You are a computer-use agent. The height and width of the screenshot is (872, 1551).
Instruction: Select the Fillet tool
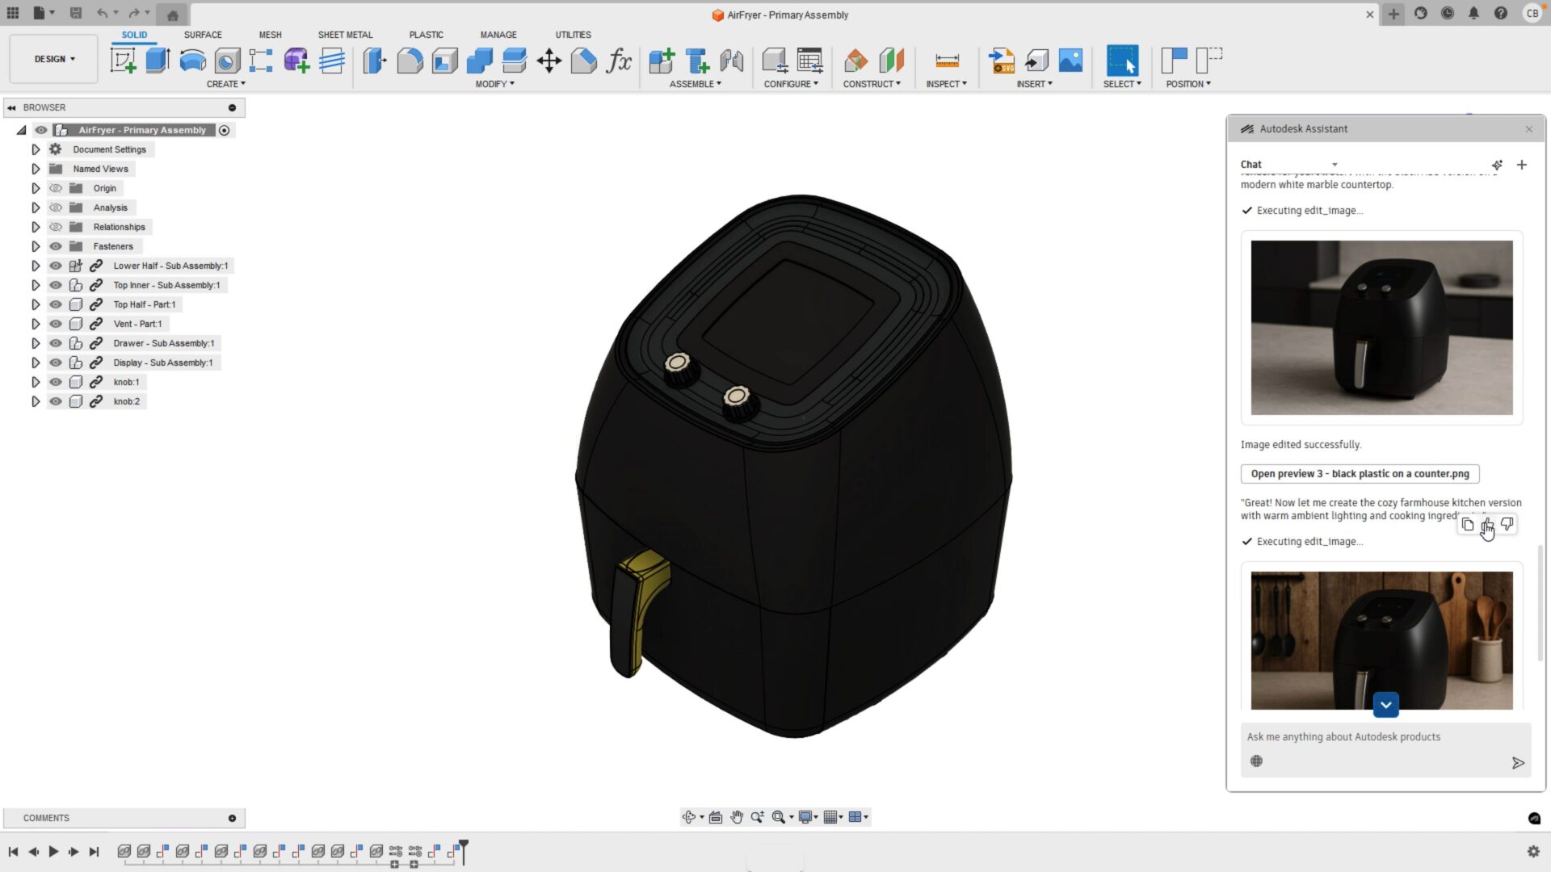pyautogui.click(x=408, y=61)
